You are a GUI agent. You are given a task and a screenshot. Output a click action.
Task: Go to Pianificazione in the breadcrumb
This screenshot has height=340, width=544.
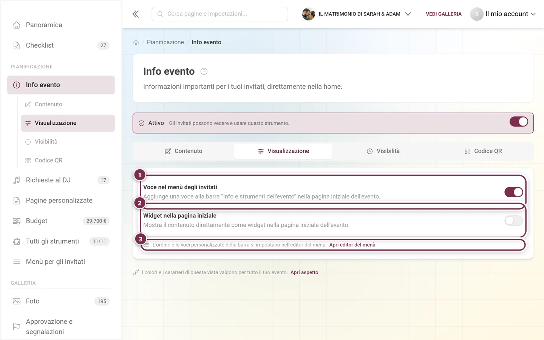pyautogui.click(x=165, y=42)
